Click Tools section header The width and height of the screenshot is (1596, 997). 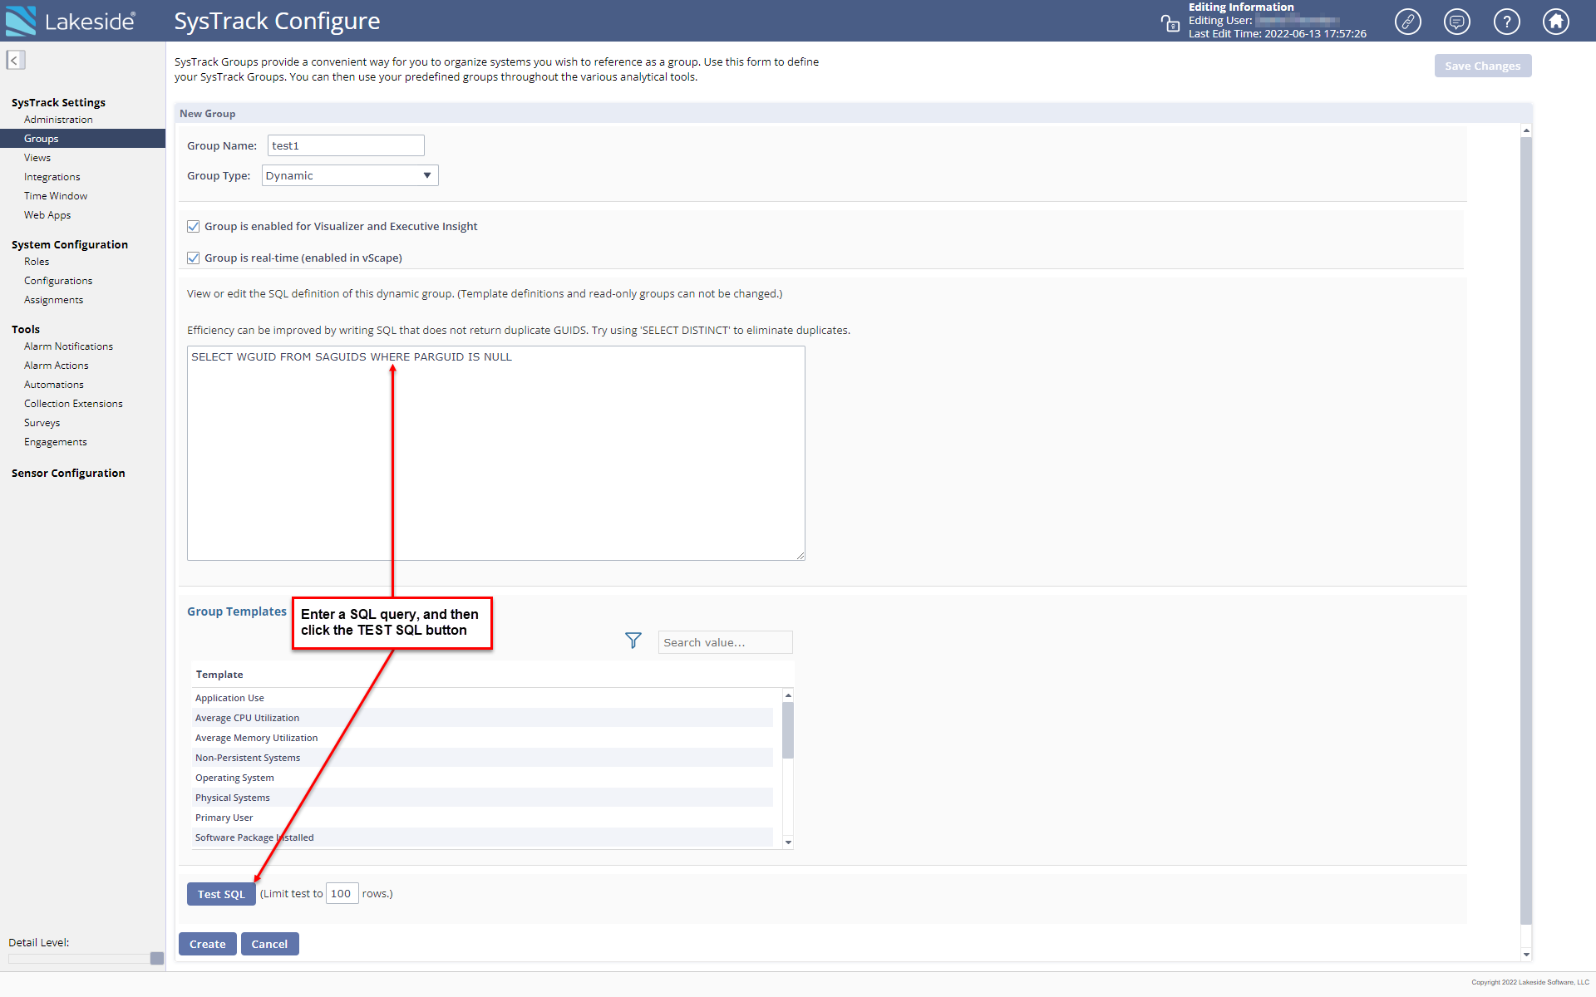pyautogui.click(x=26, y=329)
